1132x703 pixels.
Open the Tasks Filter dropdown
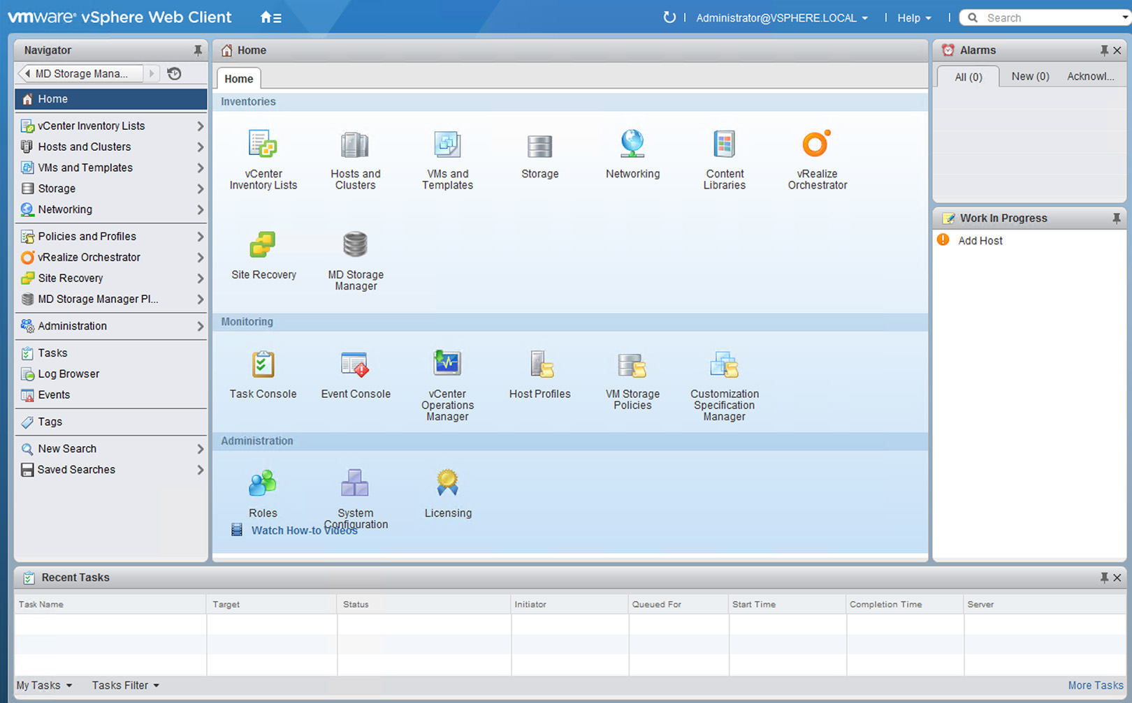pyautogui.click(x=124, y=685)
